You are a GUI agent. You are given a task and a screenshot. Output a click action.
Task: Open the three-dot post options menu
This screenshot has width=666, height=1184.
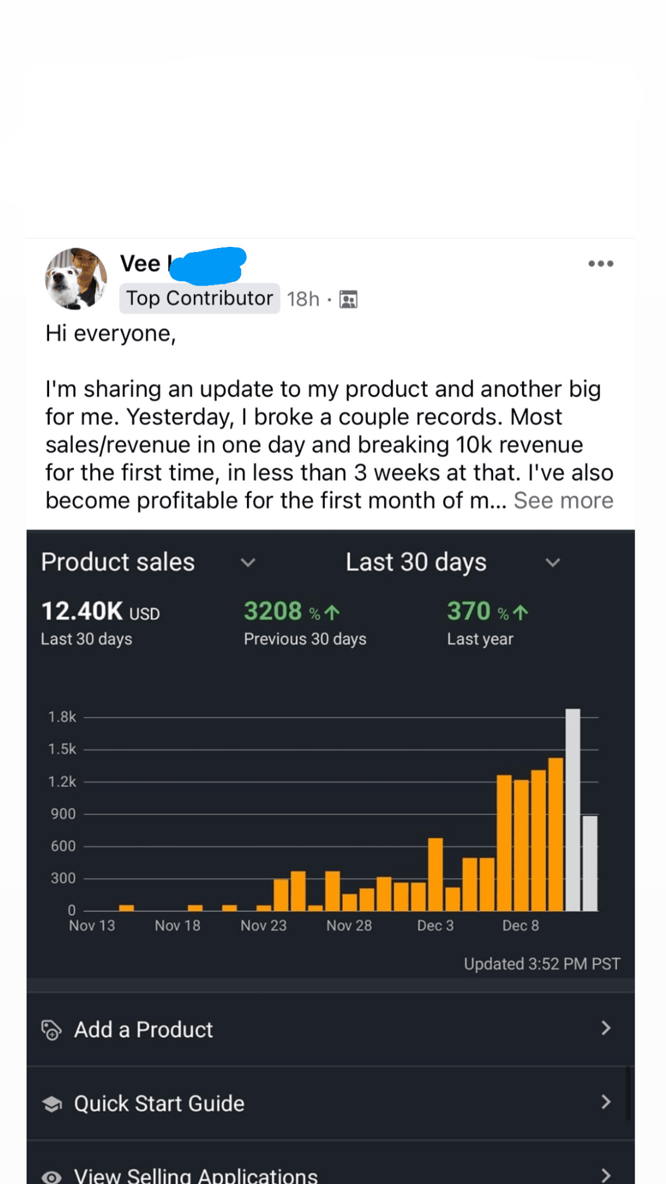pos(600,264)
